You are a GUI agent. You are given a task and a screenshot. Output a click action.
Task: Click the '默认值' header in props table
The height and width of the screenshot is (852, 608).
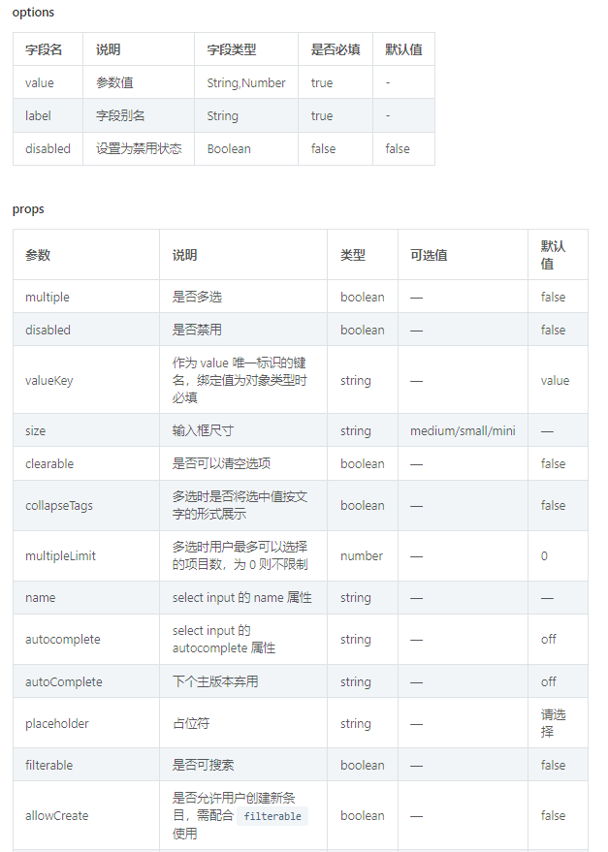558,255
